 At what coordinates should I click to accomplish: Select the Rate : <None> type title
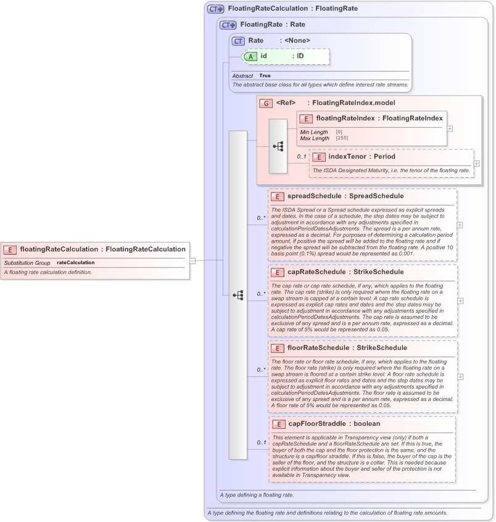point(279,40)
